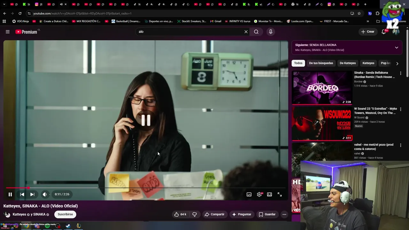The height and width of the screenshot is (230, 409).
Task: Toggle subtitles on the video player
Action: click(x=249, y=194)
